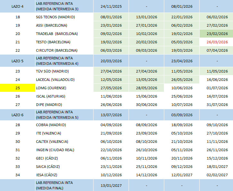
Task: Click row number 28
Action: click(x=18, y=125)
